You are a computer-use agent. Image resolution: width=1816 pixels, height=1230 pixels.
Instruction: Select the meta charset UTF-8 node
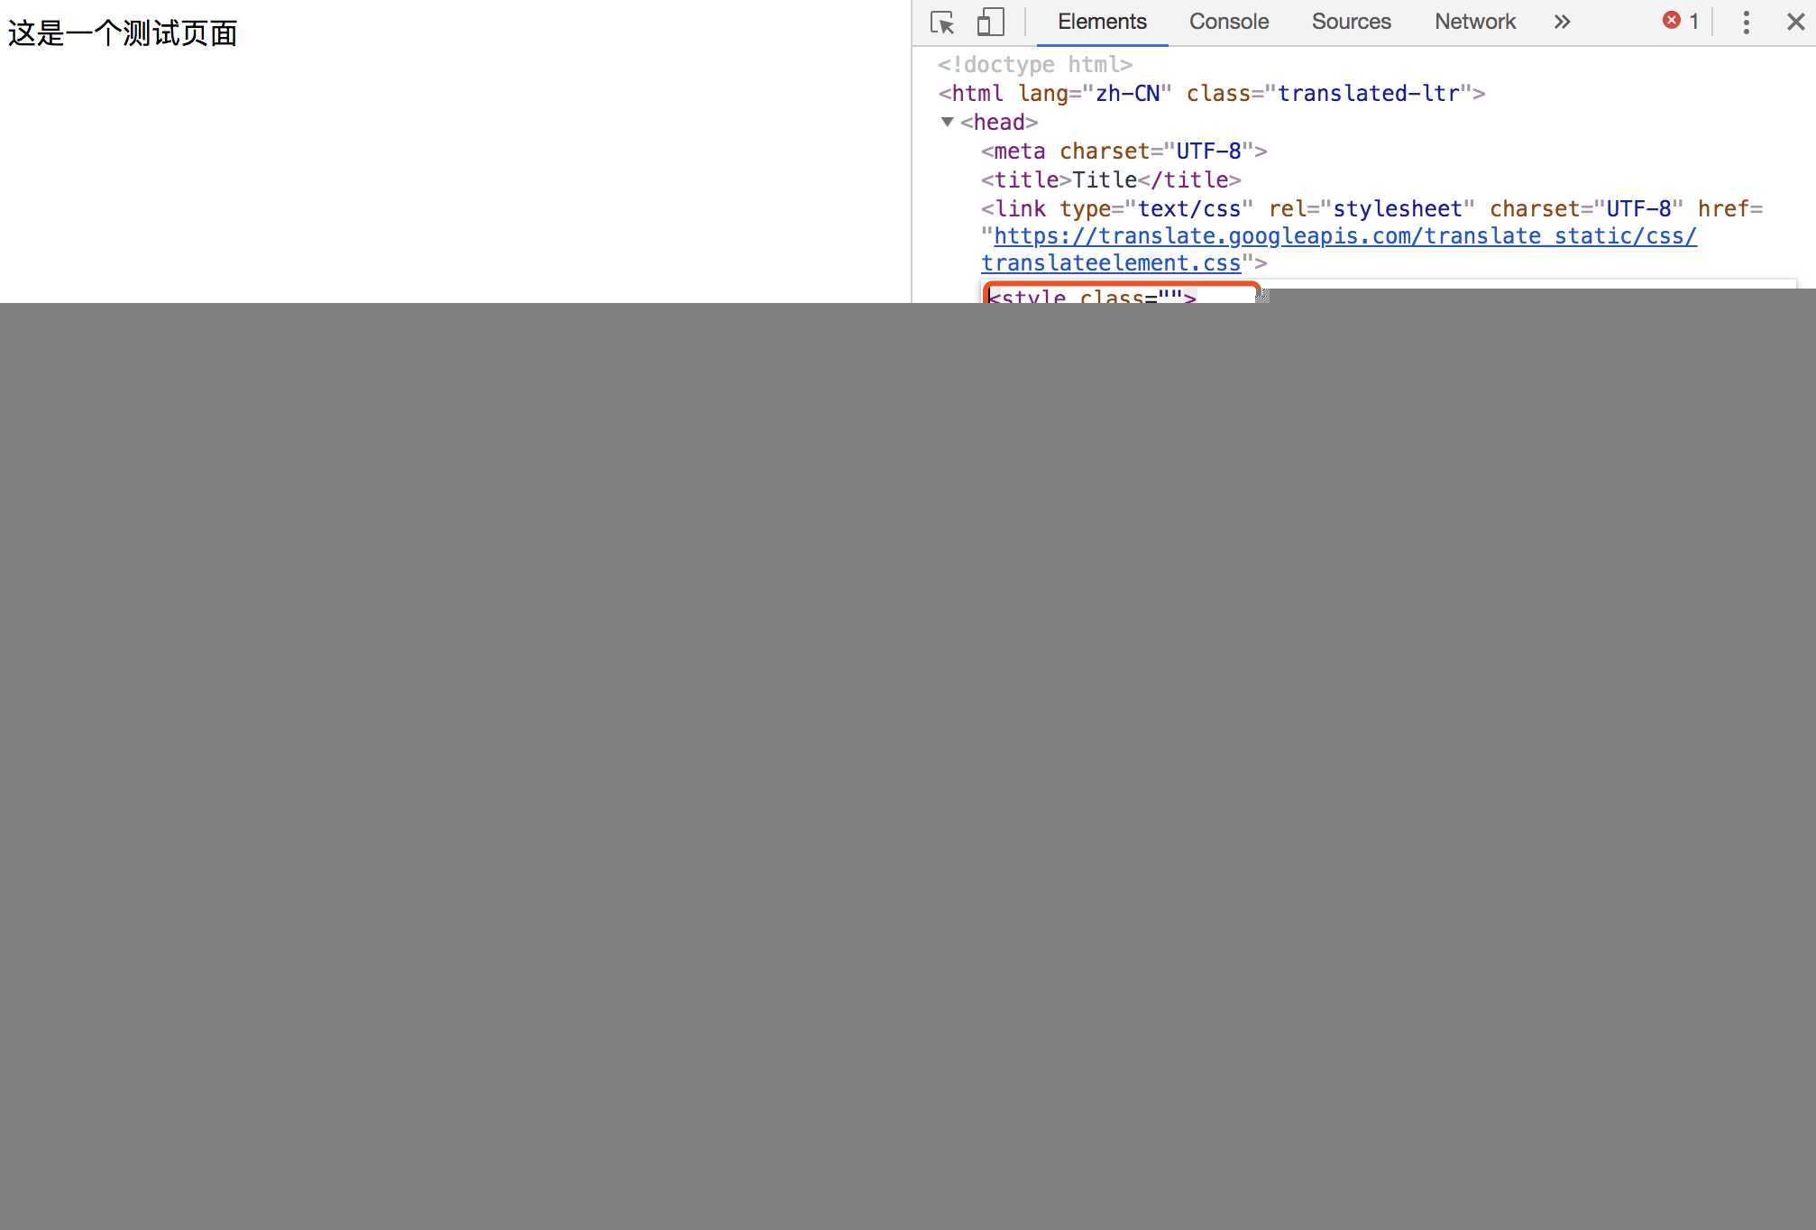tap(1124, 151)
